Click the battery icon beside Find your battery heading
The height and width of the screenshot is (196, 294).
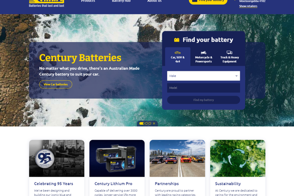click(x=177, y=40)
